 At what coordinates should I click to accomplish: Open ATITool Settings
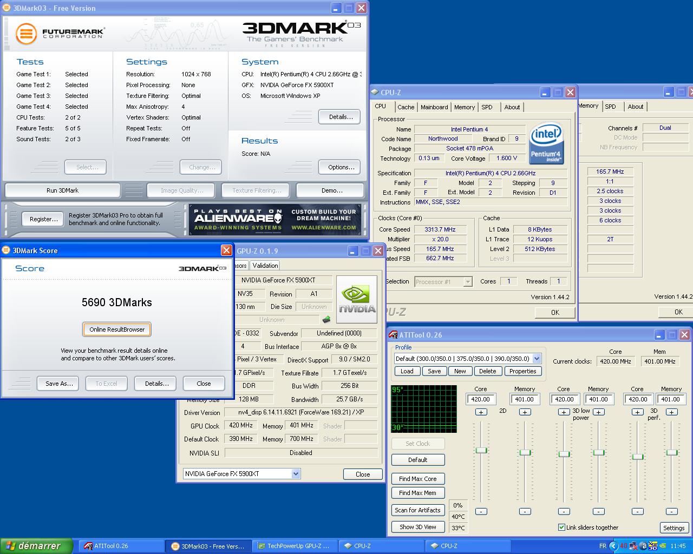coord(674,528)
